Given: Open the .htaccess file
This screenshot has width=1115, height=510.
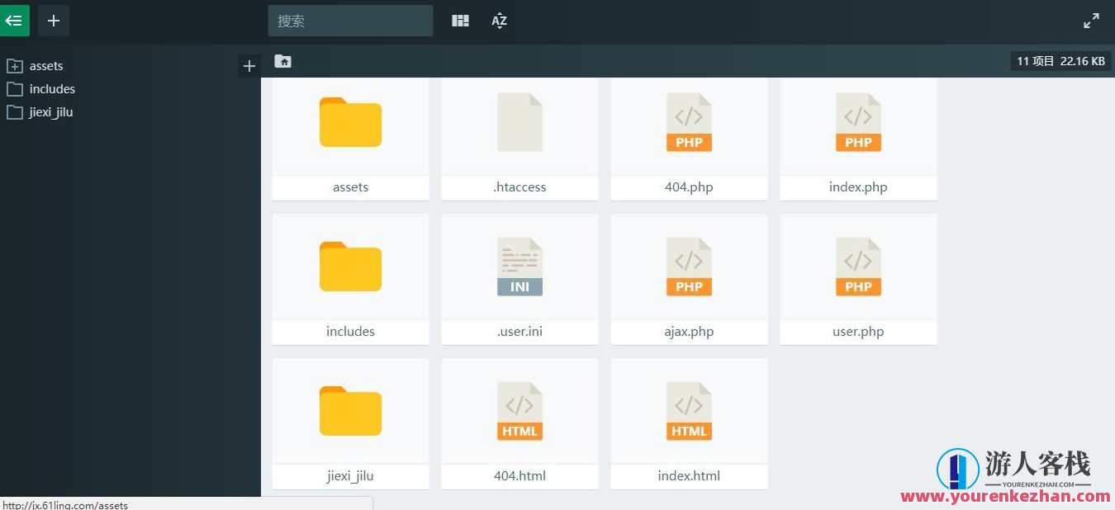Looking at the screenshot, I should tap(520, 122).
